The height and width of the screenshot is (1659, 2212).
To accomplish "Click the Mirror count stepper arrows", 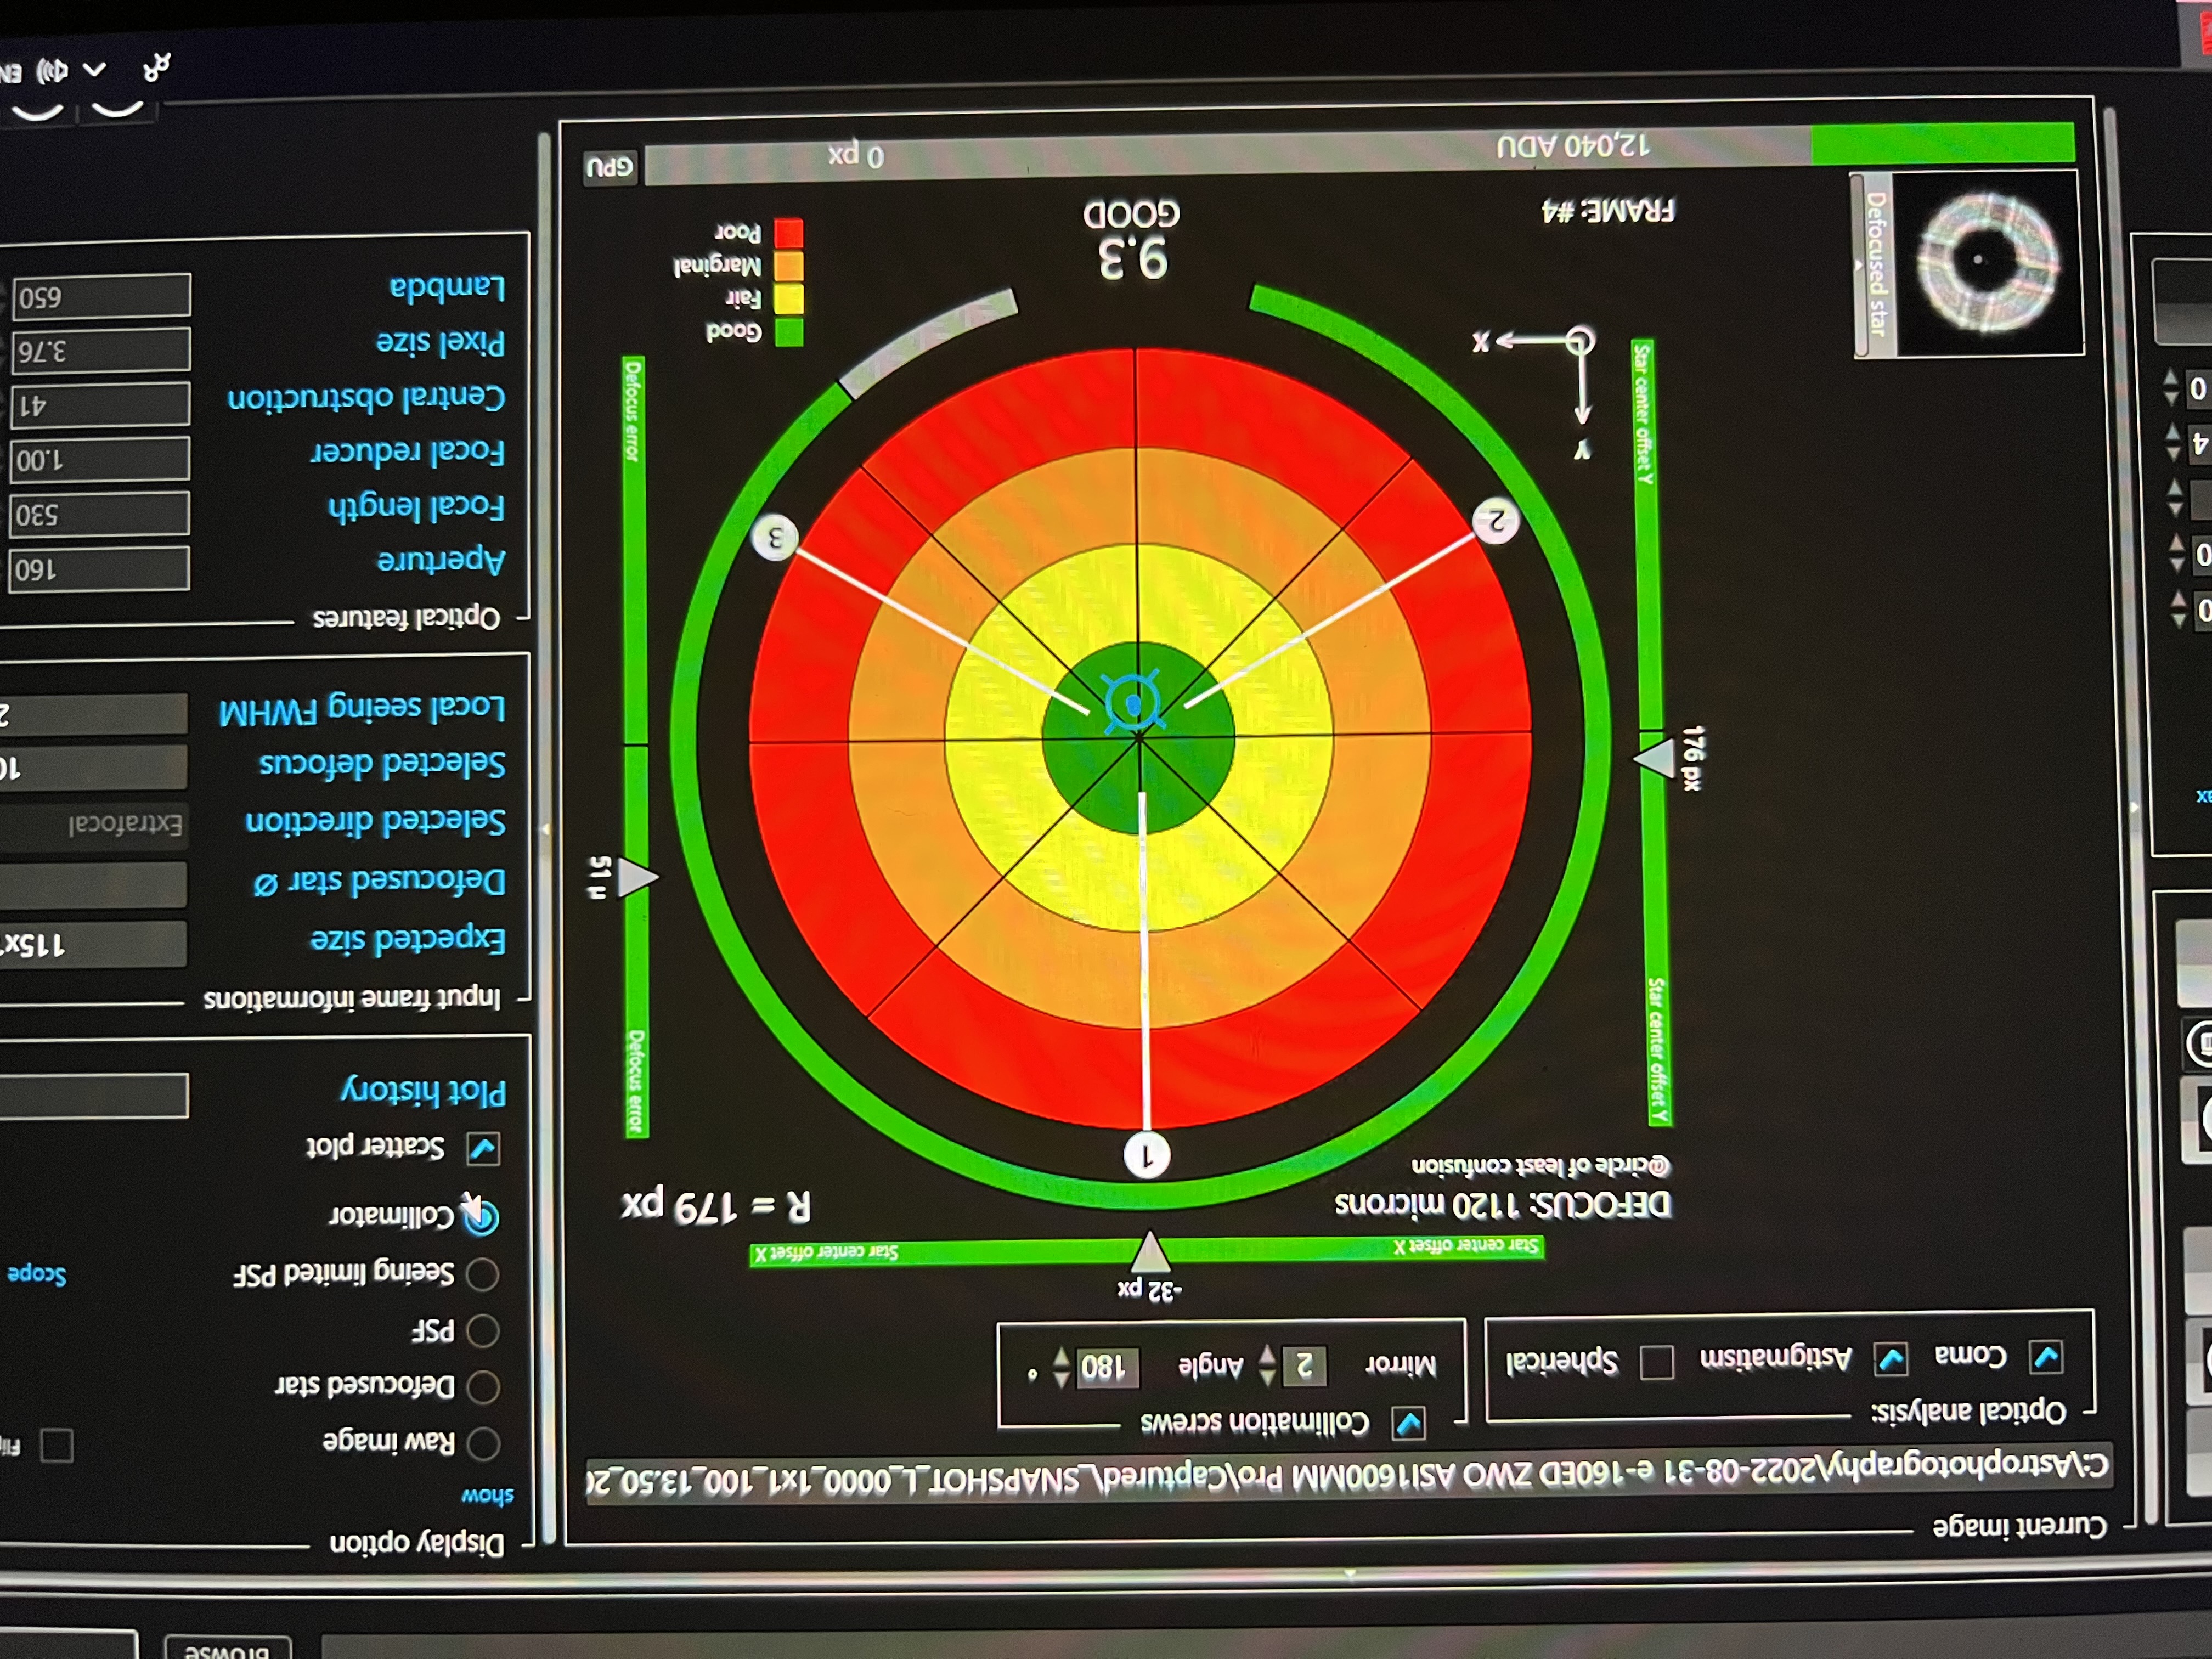I will pos(1267,1365).
